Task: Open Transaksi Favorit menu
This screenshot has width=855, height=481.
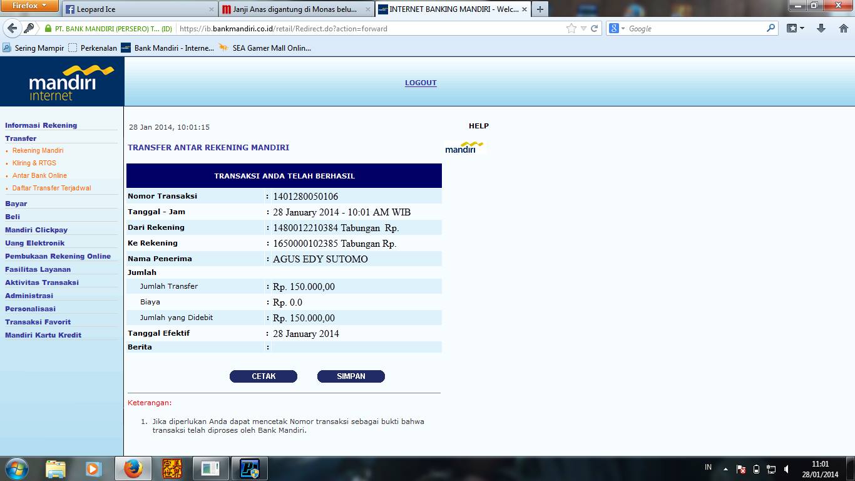Action: click(x=38, y=322)
